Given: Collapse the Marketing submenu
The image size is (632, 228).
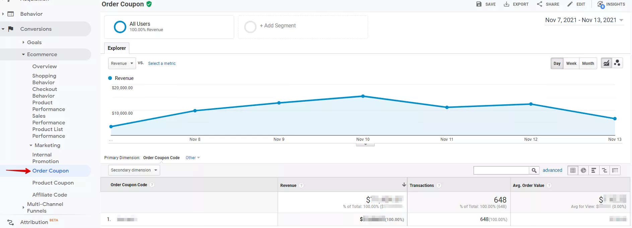Looking at the screenshot, I should [31, 145].
